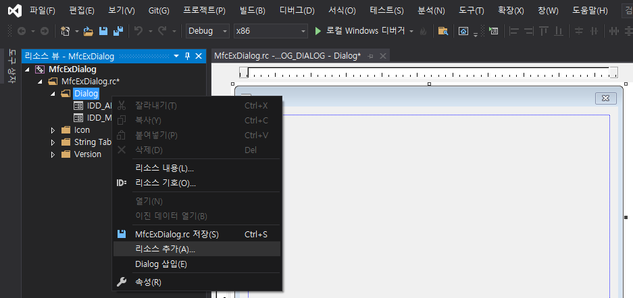Open the Debug configuration dropdown
This screenshot has height=298, width=633.
(x=207, y=31)
